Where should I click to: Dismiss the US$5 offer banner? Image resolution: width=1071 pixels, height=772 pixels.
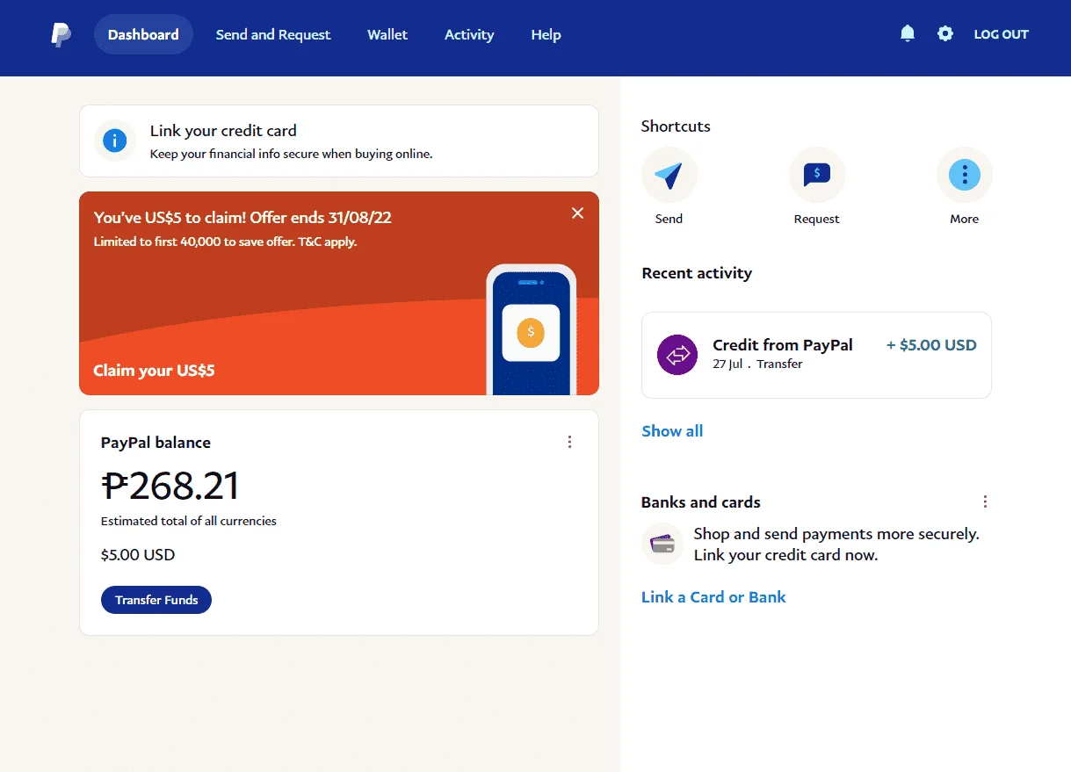[577, 213]
